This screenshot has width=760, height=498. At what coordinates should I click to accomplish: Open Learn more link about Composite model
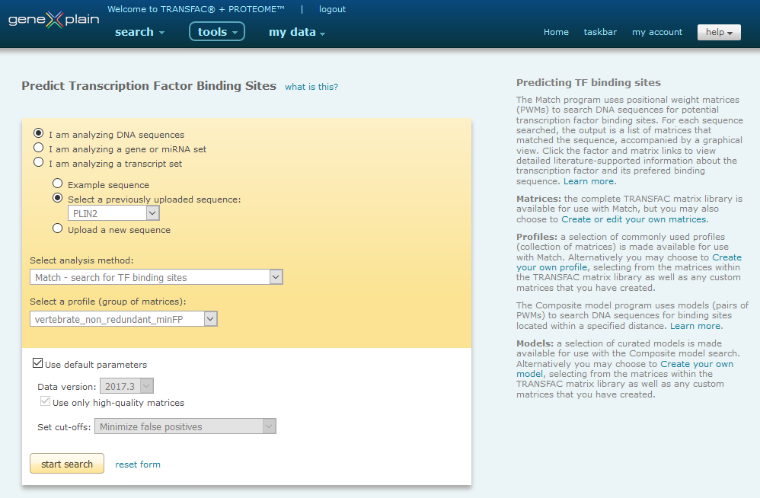point(695,326)
